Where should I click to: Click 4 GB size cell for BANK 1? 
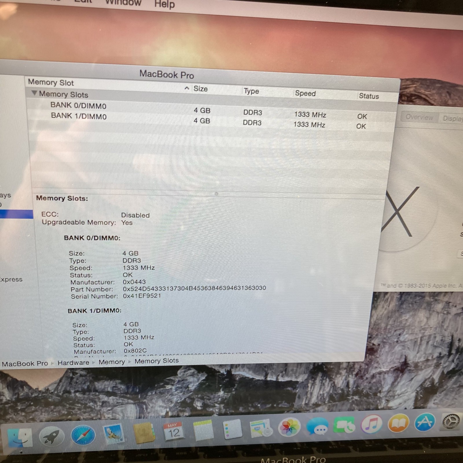tap(202, 121)
